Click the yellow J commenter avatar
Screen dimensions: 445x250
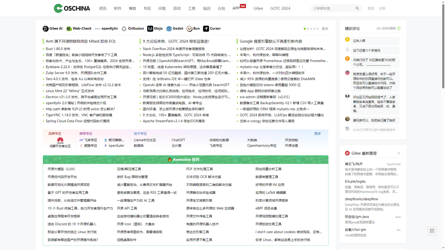[x=347, y=40]
